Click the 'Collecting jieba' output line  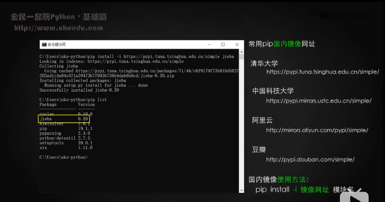(x=59, y=66)
